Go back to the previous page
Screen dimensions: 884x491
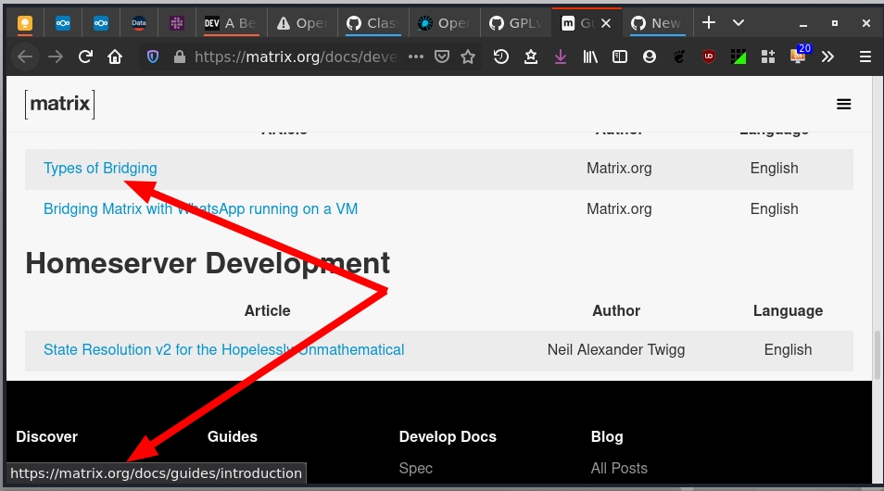pyautogui.click(x=25, y=57)
